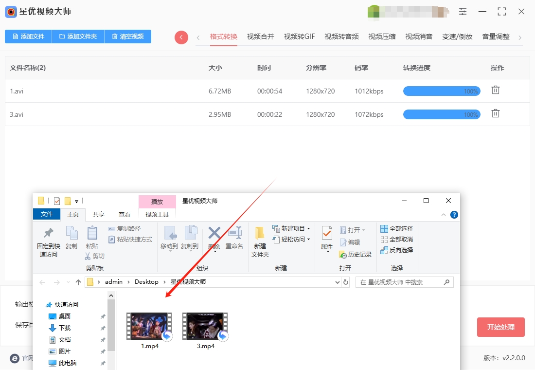Click the 1.avi conversion progress bar
535x370 pixels.
tap(442, 91)
